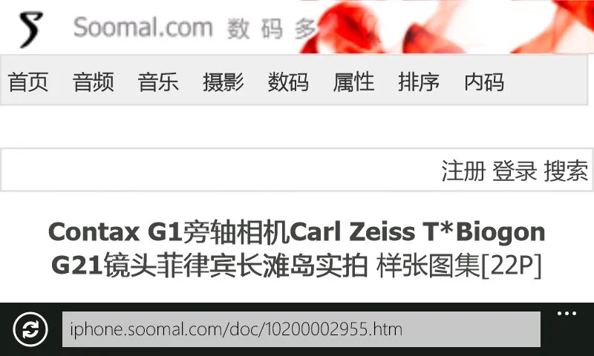Open the 摄影 category

tap(223, 82)
